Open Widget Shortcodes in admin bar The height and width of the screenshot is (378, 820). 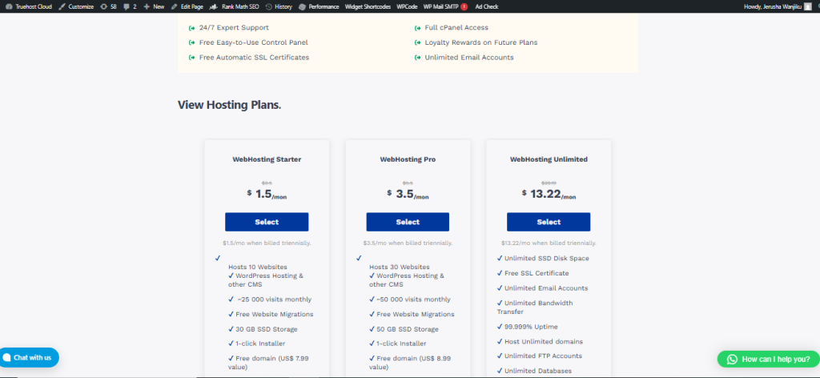pyautogui.click(x=368, y=6)
